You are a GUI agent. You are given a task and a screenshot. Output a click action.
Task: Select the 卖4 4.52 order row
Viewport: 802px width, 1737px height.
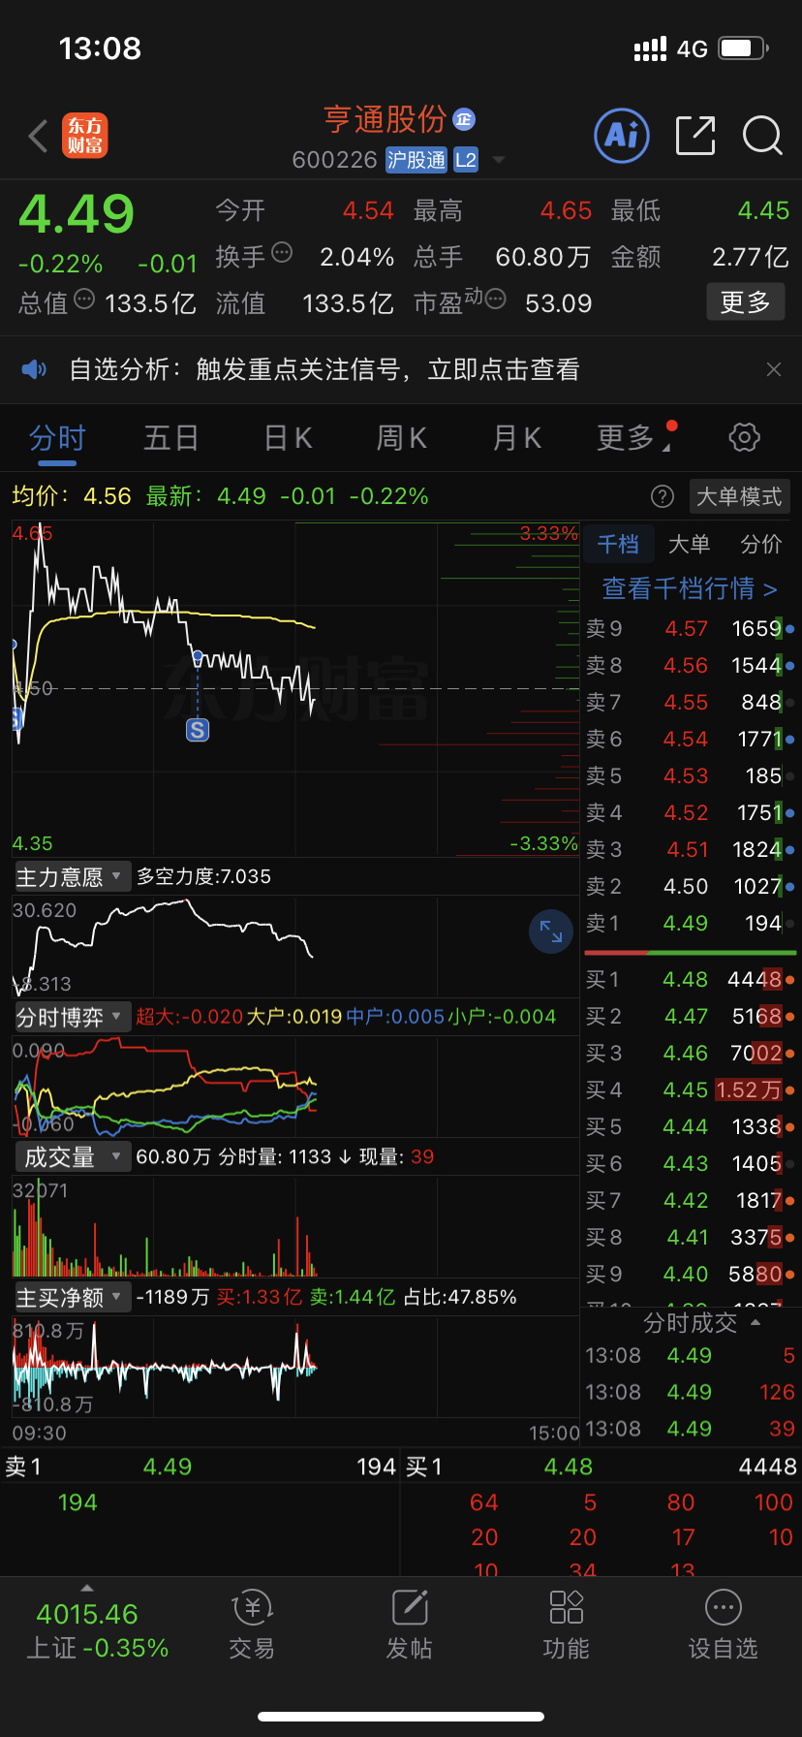(x=690, y=813)
